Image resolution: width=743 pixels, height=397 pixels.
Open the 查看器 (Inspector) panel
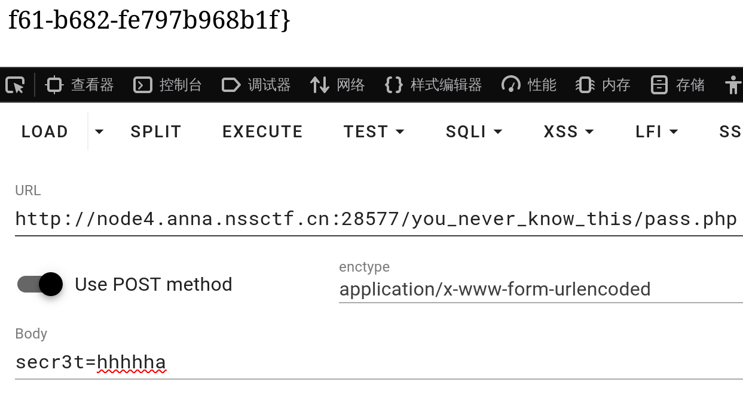(81, 85)
